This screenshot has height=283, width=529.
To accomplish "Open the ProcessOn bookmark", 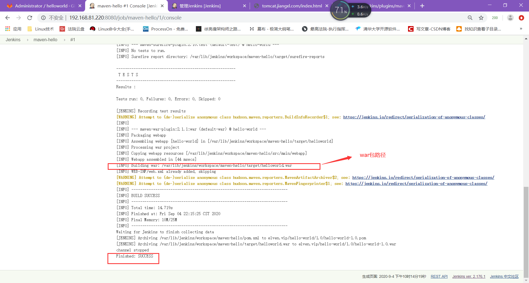I will coord(166,29).
